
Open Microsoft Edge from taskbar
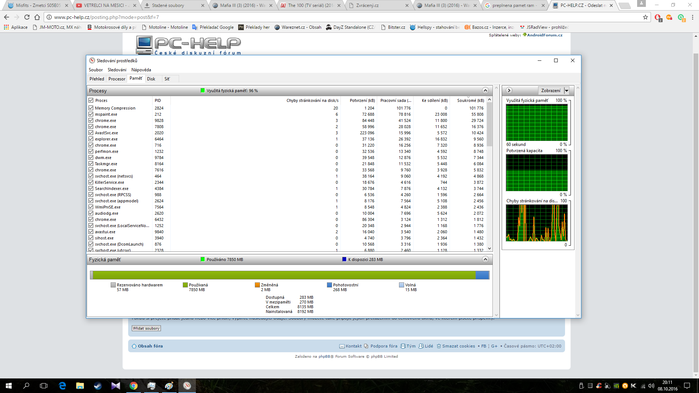click(x=62, y=386)
